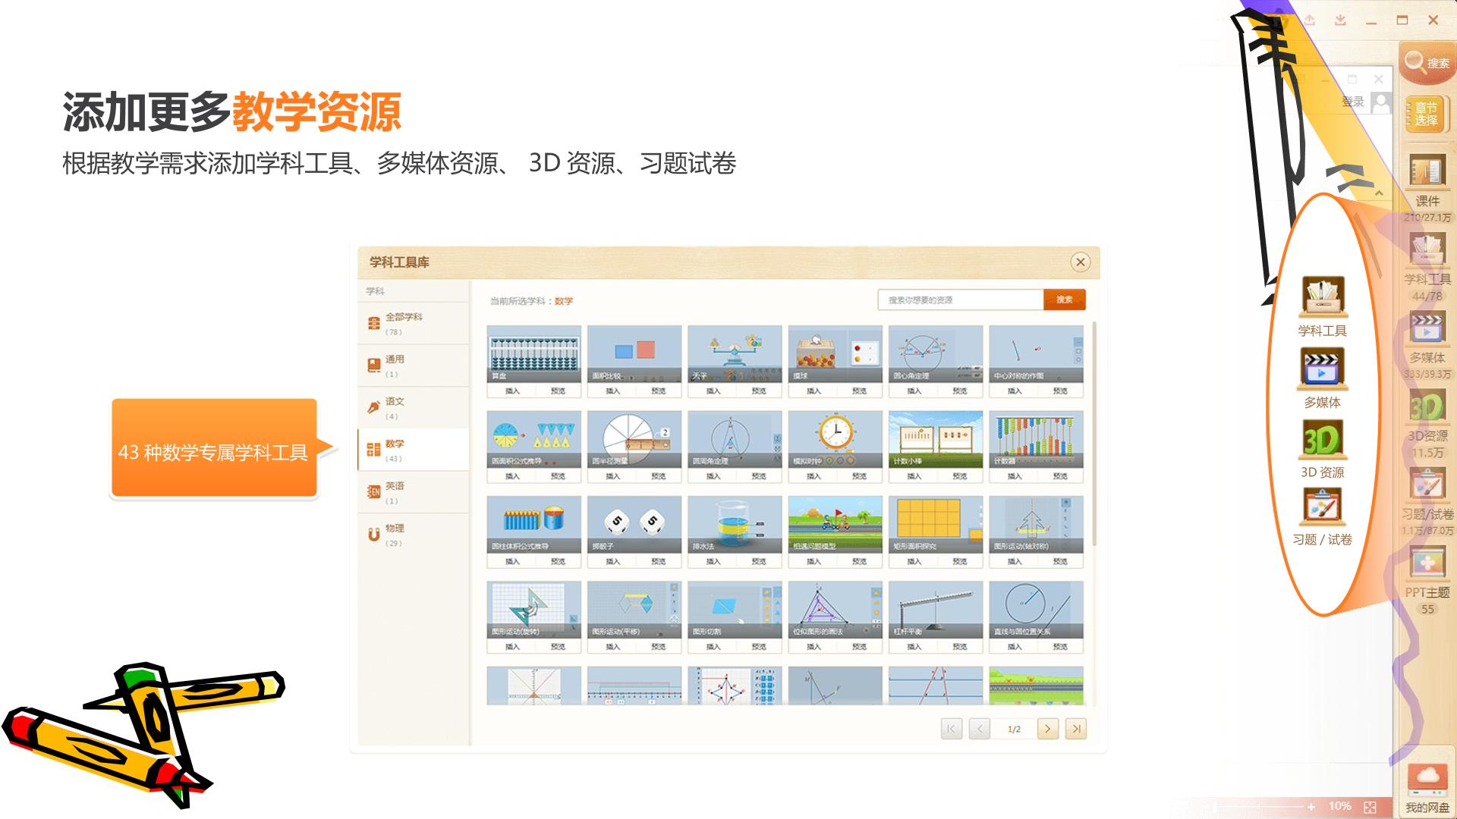Jump to the last page of tools
Viewport: 1457px width, 819px height.
click(1075, 729)
